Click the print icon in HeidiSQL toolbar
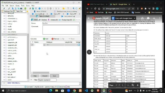This screenshot has height=93, width=165. click(x=21, y=9)
